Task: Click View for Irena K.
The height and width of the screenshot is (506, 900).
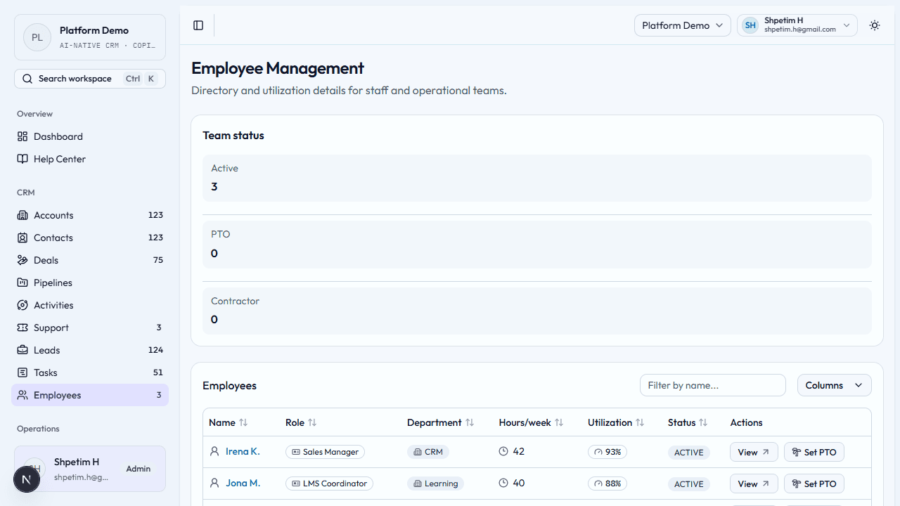Action: [753, 452]
